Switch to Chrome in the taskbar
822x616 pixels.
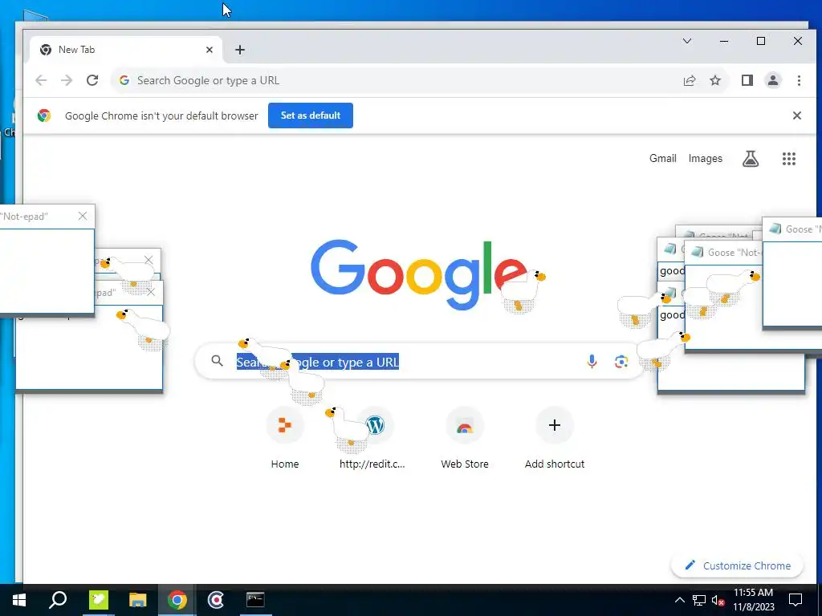(x=177, y=600)
